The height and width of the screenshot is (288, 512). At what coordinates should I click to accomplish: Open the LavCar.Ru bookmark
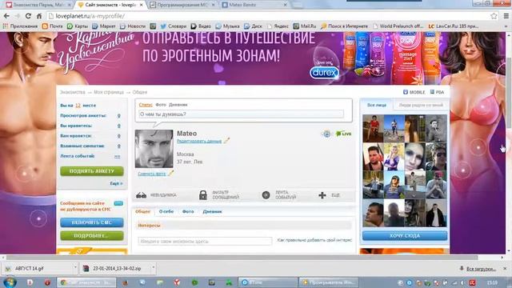coord(454,26)
